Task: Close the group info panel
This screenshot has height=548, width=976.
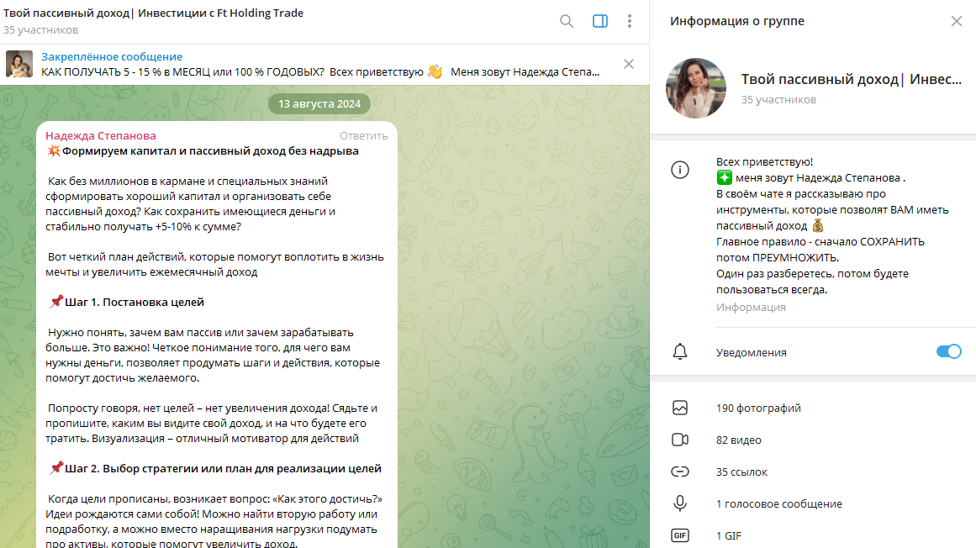Action: (x=957, y=21)
